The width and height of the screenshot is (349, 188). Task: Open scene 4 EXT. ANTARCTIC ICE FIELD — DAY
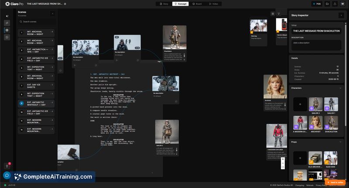coord(36,59)
